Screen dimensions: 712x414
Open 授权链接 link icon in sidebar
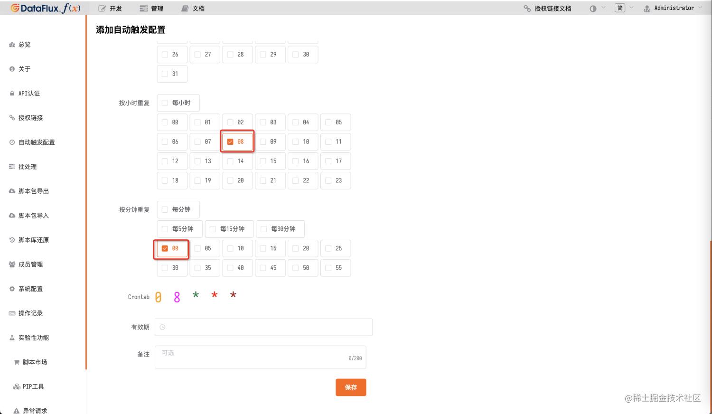[x=12, y=118]
